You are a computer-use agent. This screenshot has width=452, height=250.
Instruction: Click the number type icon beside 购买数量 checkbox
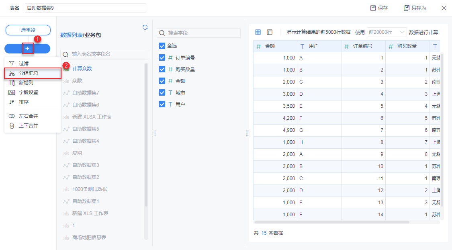pos(170,69)
